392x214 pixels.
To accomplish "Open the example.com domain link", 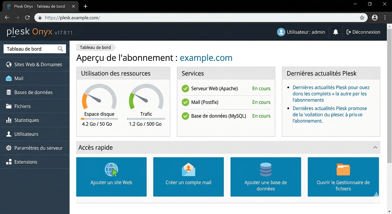I will coord(206,58).
